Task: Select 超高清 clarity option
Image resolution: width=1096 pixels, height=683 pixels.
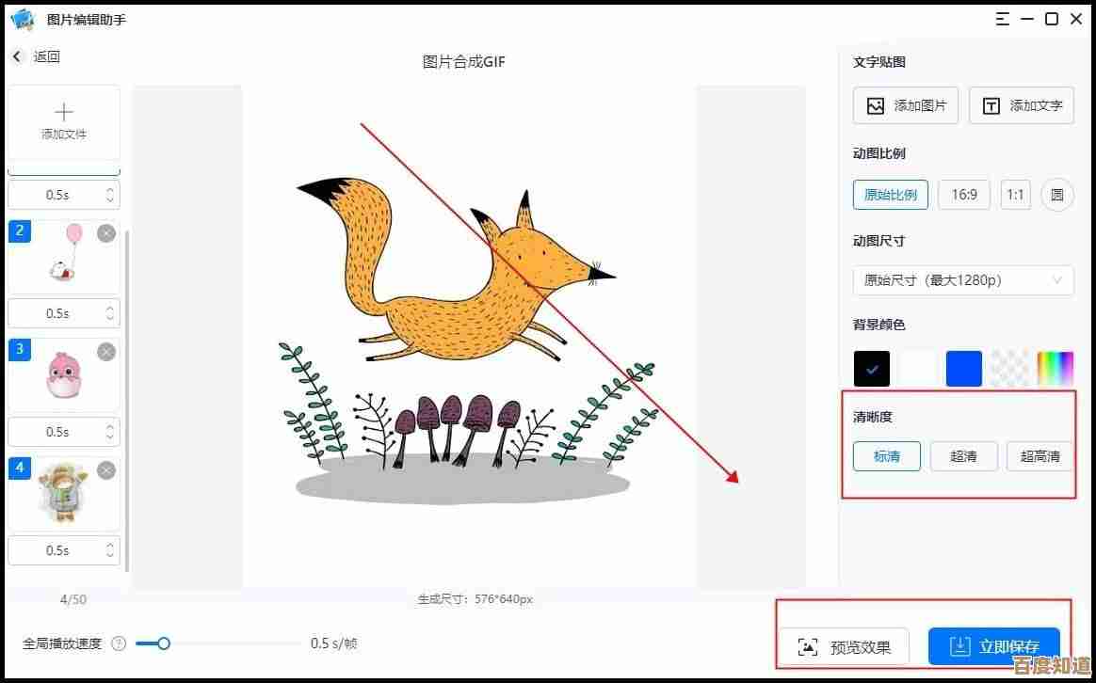Action: [x=1040, y=456]
